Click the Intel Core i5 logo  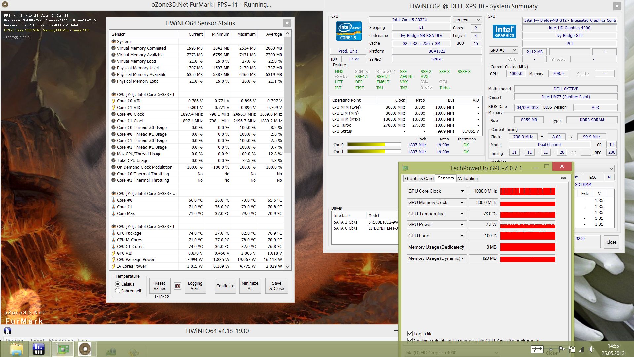(x=349, y=31)
